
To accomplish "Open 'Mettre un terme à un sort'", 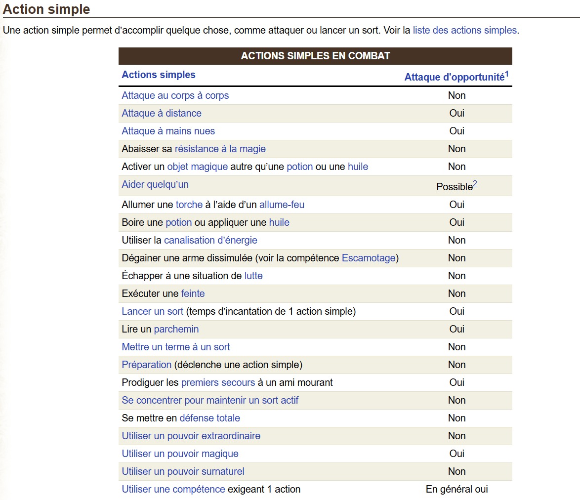I will pyautogui.click(x=175, y=347).
